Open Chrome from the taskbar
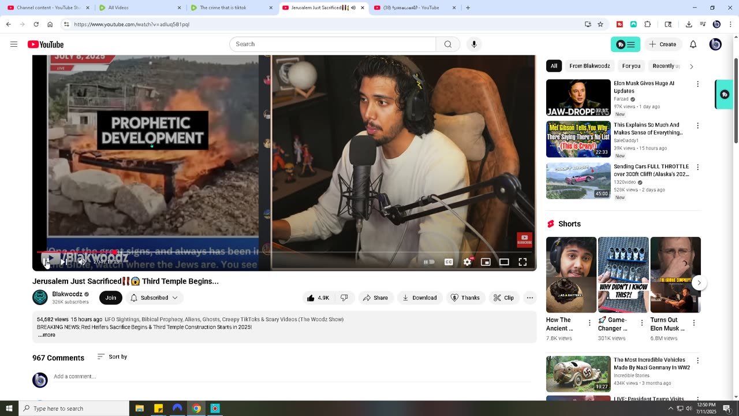This screenshot has height=416, width=739. pos(196,408)
